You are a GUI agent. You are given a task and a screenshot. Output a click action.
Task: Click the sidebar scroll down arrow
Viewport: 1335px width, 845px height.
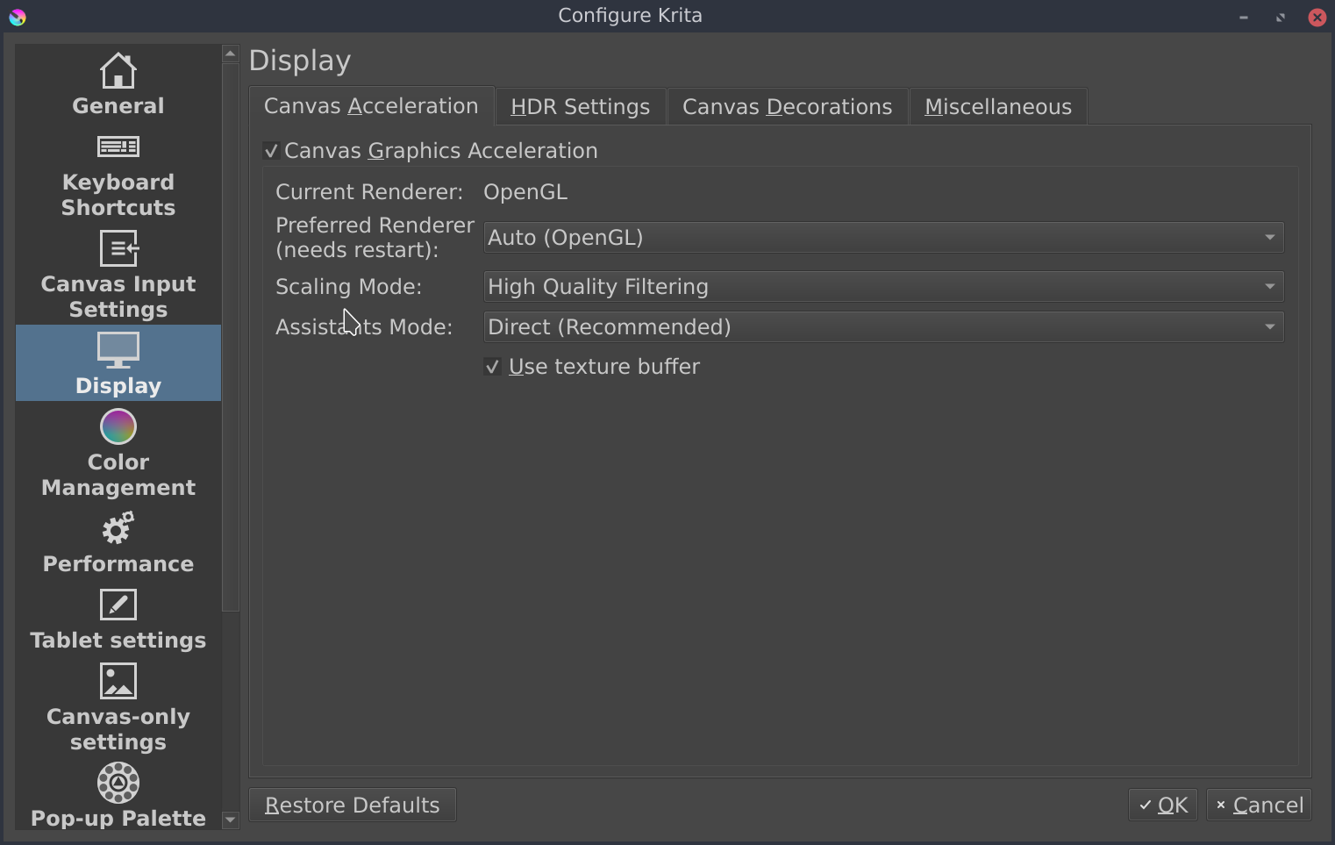pyautogui.click(x=231, y=820)
